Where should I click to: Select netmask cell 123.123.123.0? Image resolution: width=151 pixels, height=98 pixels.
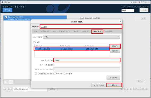point(66,49)
